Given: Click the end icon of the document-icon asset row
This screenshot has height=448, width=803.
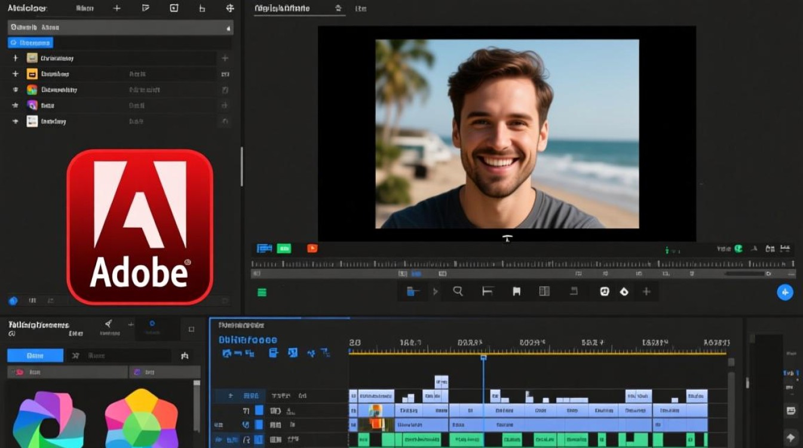Looking at the screenshot, I should 225,121.
